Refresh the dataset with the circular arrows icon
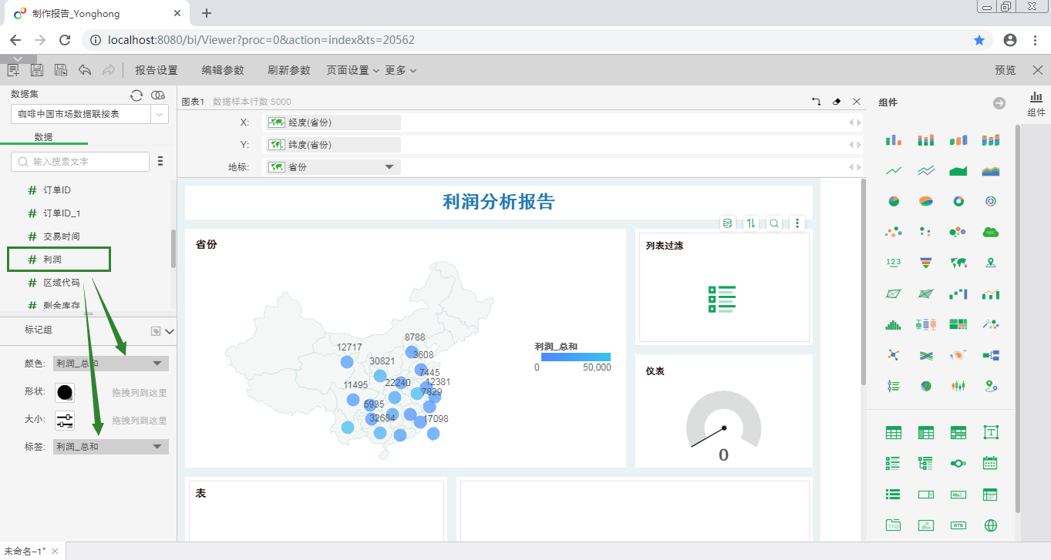Screen dimensions: 1051x560 click(136, 95)
